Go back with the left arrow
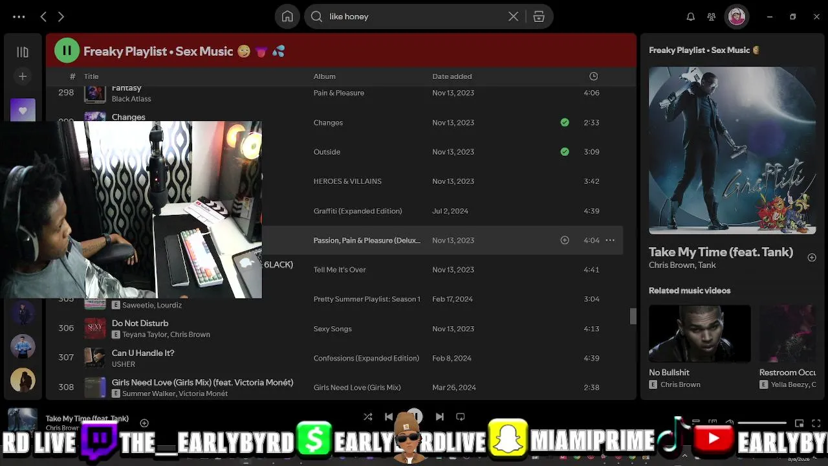The height and width of the screenshot is (466, 828). [x=43, y=17]
